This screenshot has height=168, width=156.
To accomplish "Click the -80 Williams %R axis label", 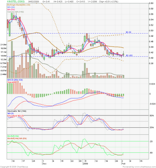I will pyautogui.click(x=151, y=153).
